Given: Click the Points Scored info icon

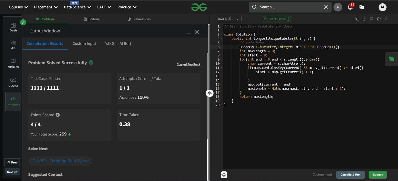Looking at the screenshot, I should tap(58, 115).
